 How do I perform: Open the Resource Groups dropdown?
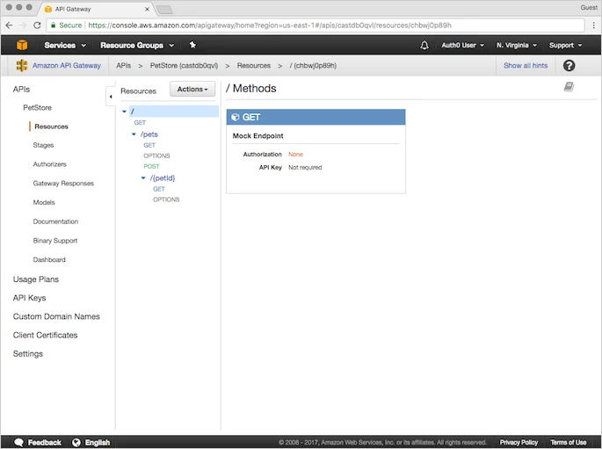pos(137,46)
